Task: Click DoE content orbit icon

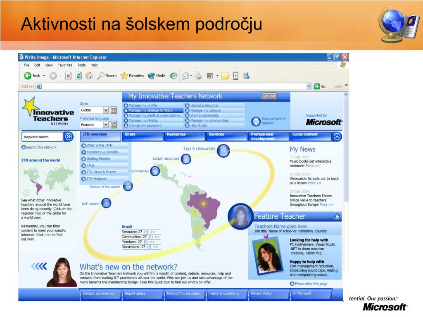Action: 106,203
